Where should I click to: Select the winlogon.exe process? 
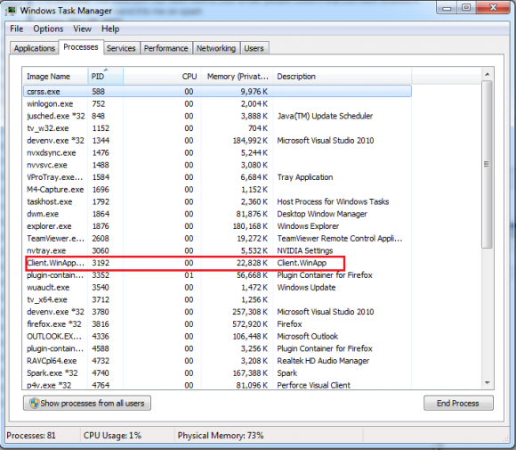click(x=217, y=104)
